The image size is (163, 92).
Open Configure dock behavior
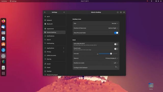click(96, 67)
